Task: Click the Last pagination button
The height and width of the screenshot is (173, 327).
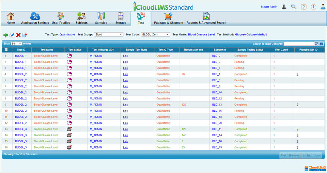Action: [318, 156]
